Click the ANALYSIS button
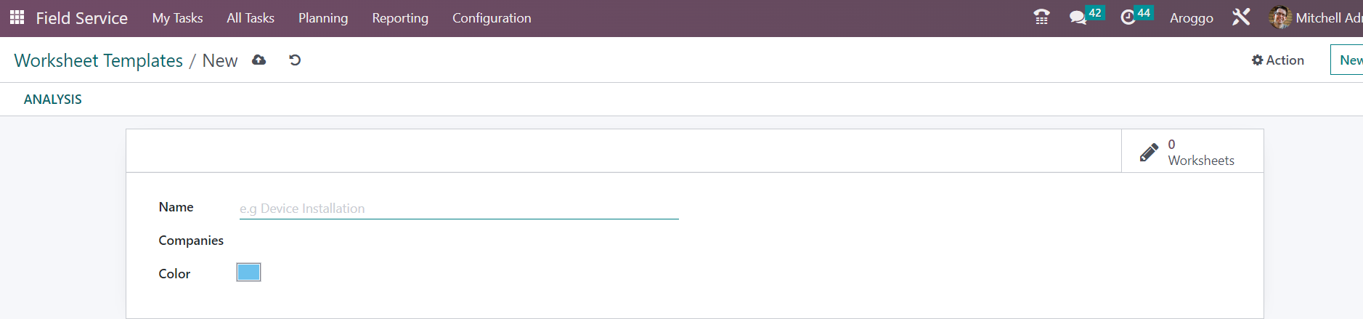This screenshot has height=319, width=1363. click(53, 100)
